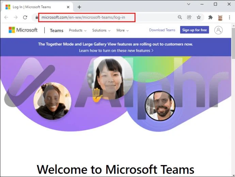Reload the page with refresh icon
235x177 pixels.
point(25,17)
